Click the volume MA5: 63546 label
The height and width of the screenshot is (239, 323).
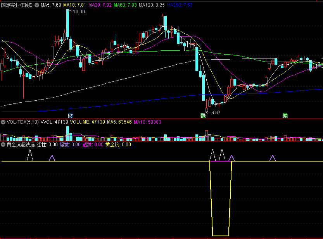point(119,122)
